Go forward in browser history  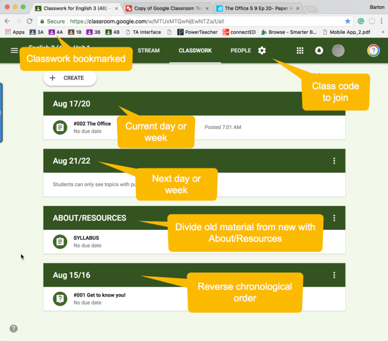click(18, 21)
